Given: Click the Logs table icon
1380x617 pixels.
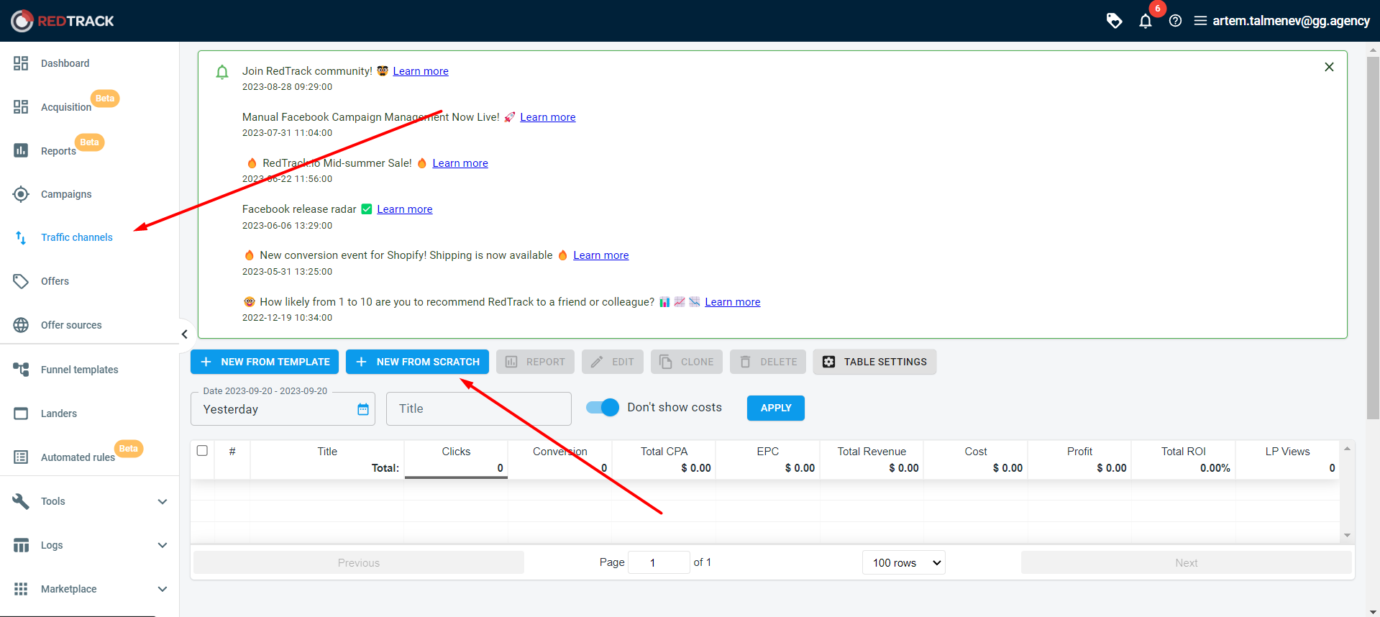Looking at the screenshot, I should coord(21,545).
